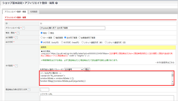
Task: Select タグ方式（head内）output method
Action: click(x=62, y=42)
